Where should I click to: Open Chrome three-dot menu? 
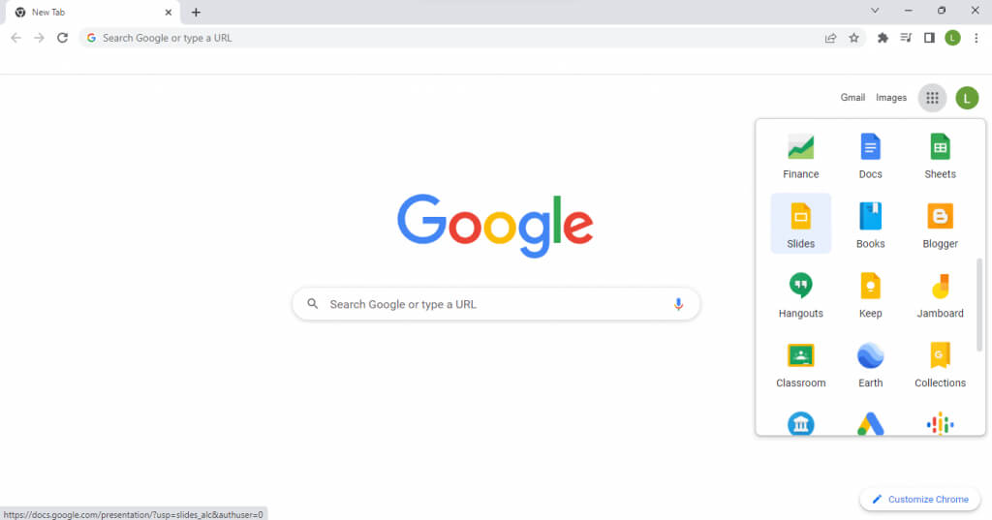tap(976, 38)
